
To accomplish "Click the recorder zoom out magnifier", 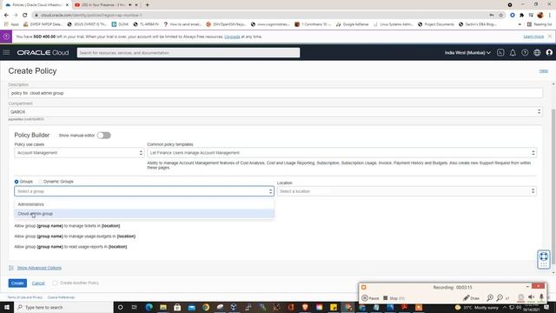I will click(x=500, y=298).
